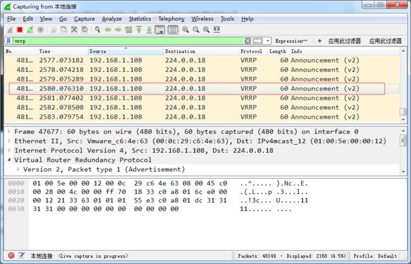The image size is (411, 264).
Task: Collapse Virtual Router Redundancy Protocol node
Action: tap(9, 160)
